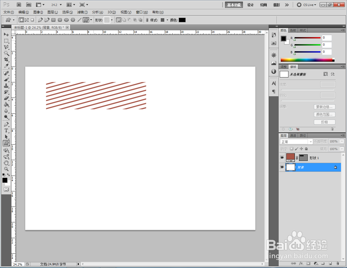Open the layer style fx menu
This screenshot has height=268, width=347.
pyautogui.click(x=301, y=263)
